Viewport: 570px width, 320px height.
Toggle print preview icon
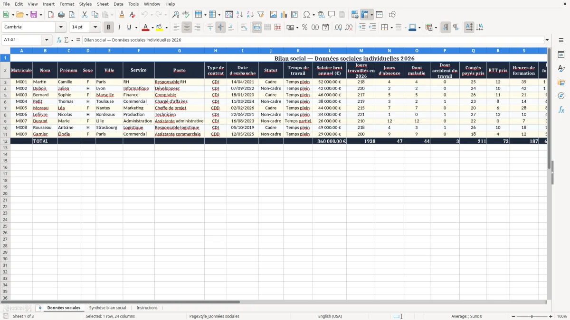pos(71,15)
